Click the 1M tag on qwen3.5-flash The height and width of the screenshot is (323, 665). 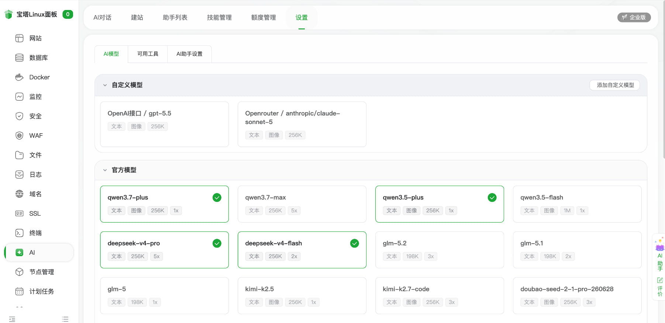point(567,210)
